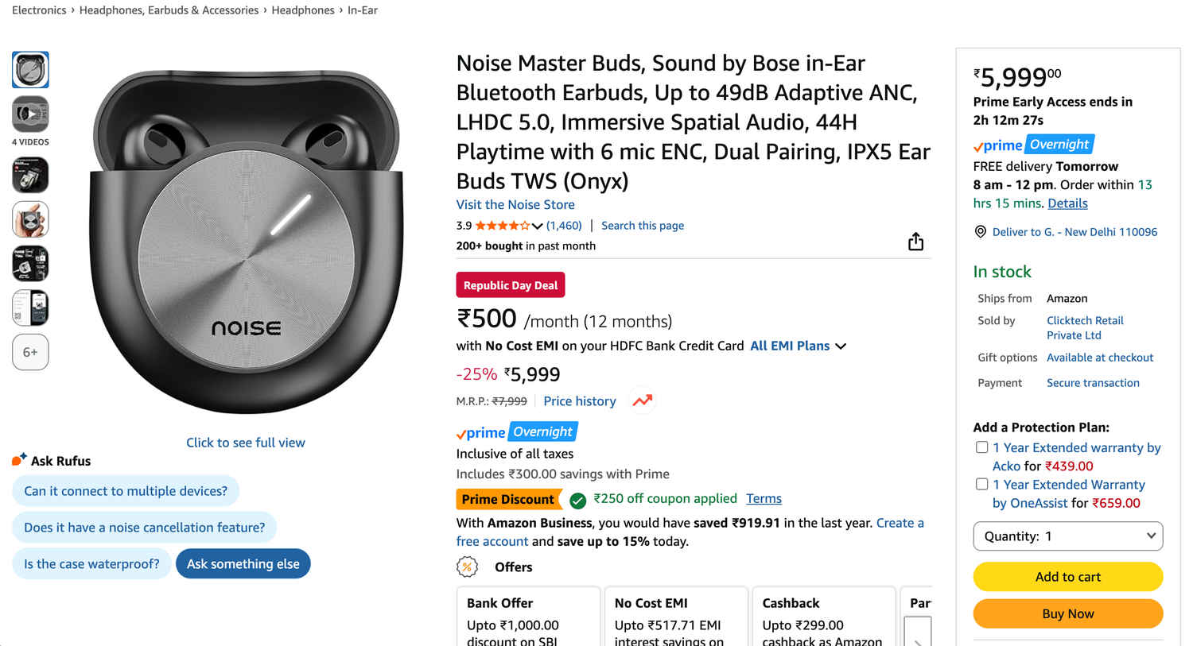Open the 4 Videos thumbnail
The width and height of the screenshot is (1193, 646).
pyautogui.click(x=30, y=114)
